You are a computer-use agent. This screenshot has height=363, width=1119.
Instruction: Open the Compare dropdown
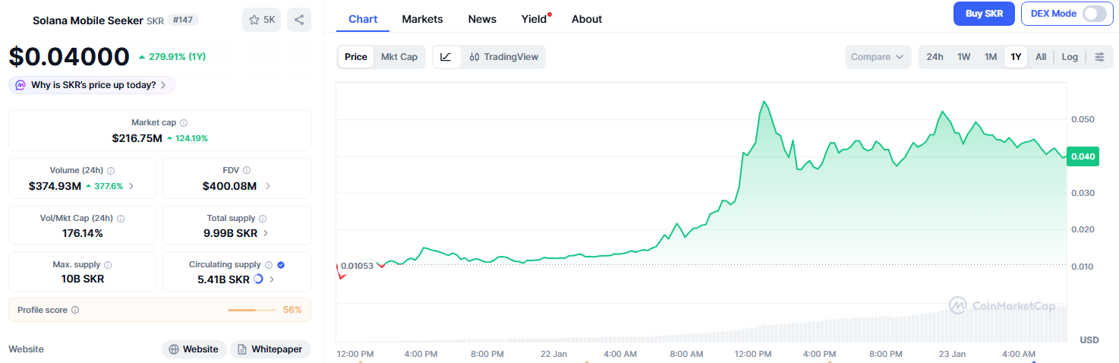[x=878, y=57]
